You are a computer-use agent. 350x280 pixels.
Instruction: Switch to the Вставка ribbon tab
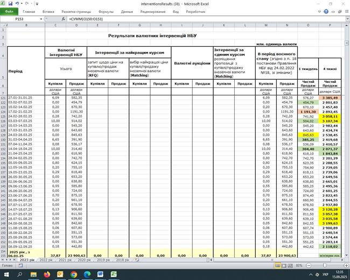(x=48, y=12)
